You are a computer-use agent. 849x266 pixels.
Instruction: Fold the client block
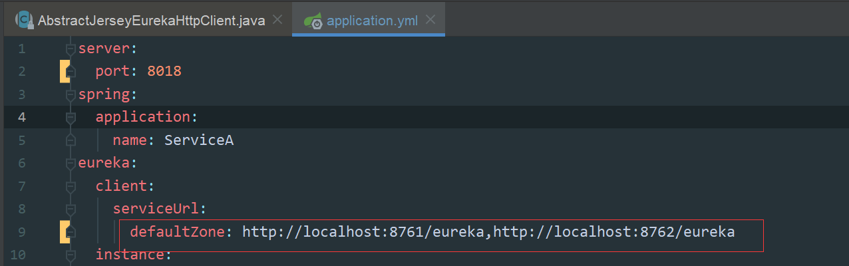71,186
